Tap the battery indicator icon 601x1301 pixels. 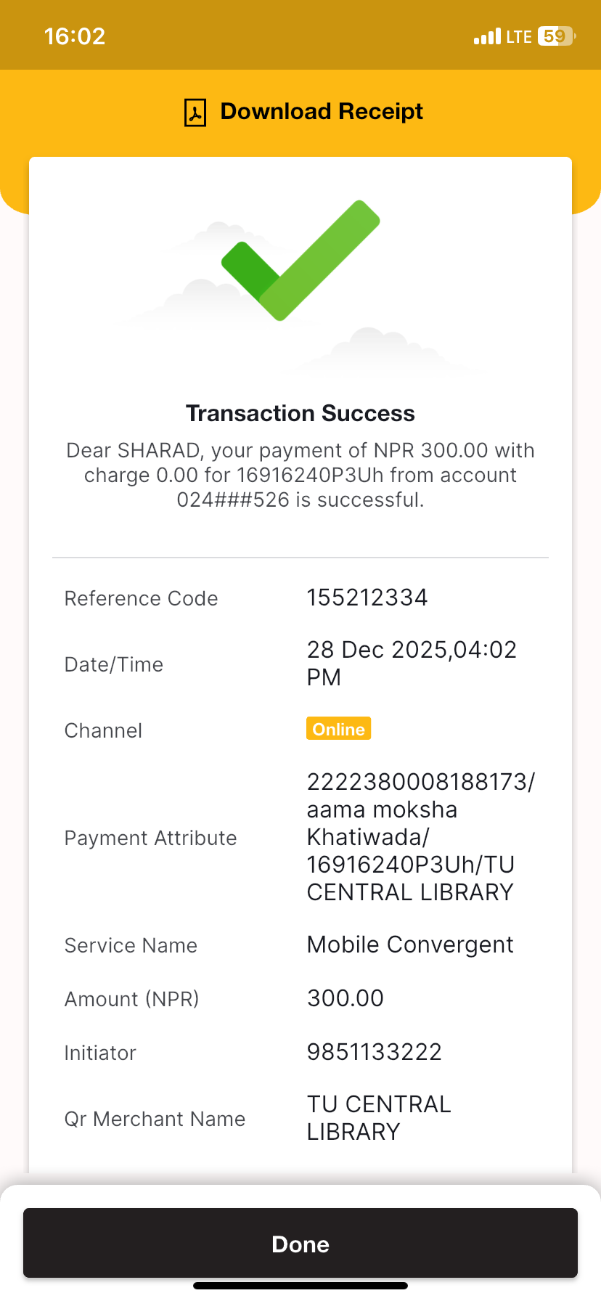tap(556, 36)
